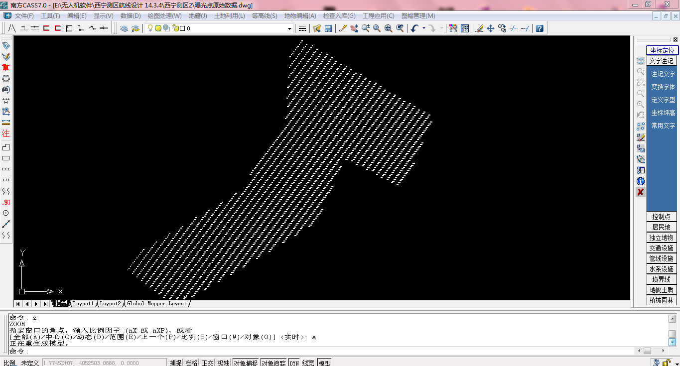Switch to the Layout2 tab

[110, 304]
